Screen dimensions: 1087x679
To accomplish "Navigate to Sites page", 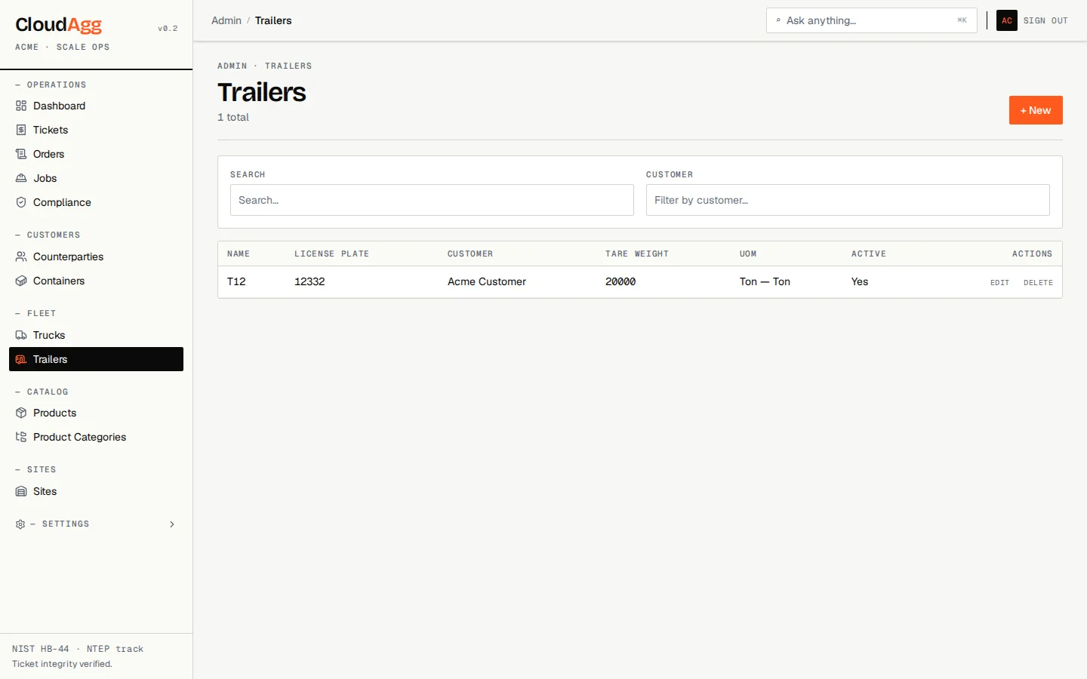I will point(96,491).
